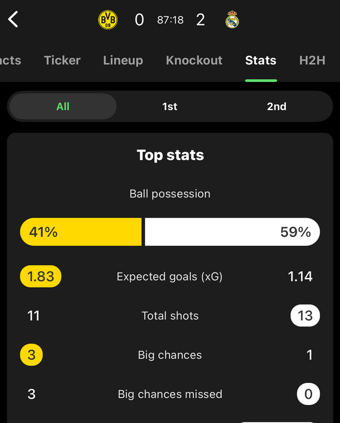This screenshot has width=340, height=423.
Task: Show 2nd half stats
Action: (x=277, y=107)
